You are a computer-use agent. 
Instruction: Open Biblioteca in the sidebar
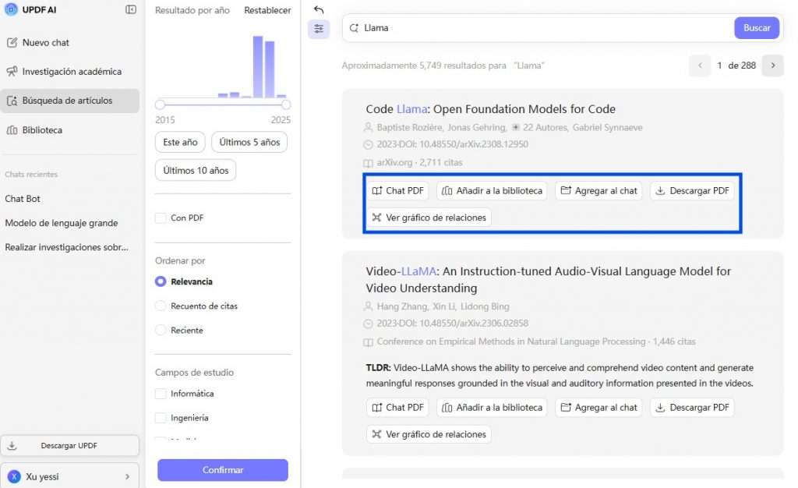pyautogui.click(x=69, y=130)
